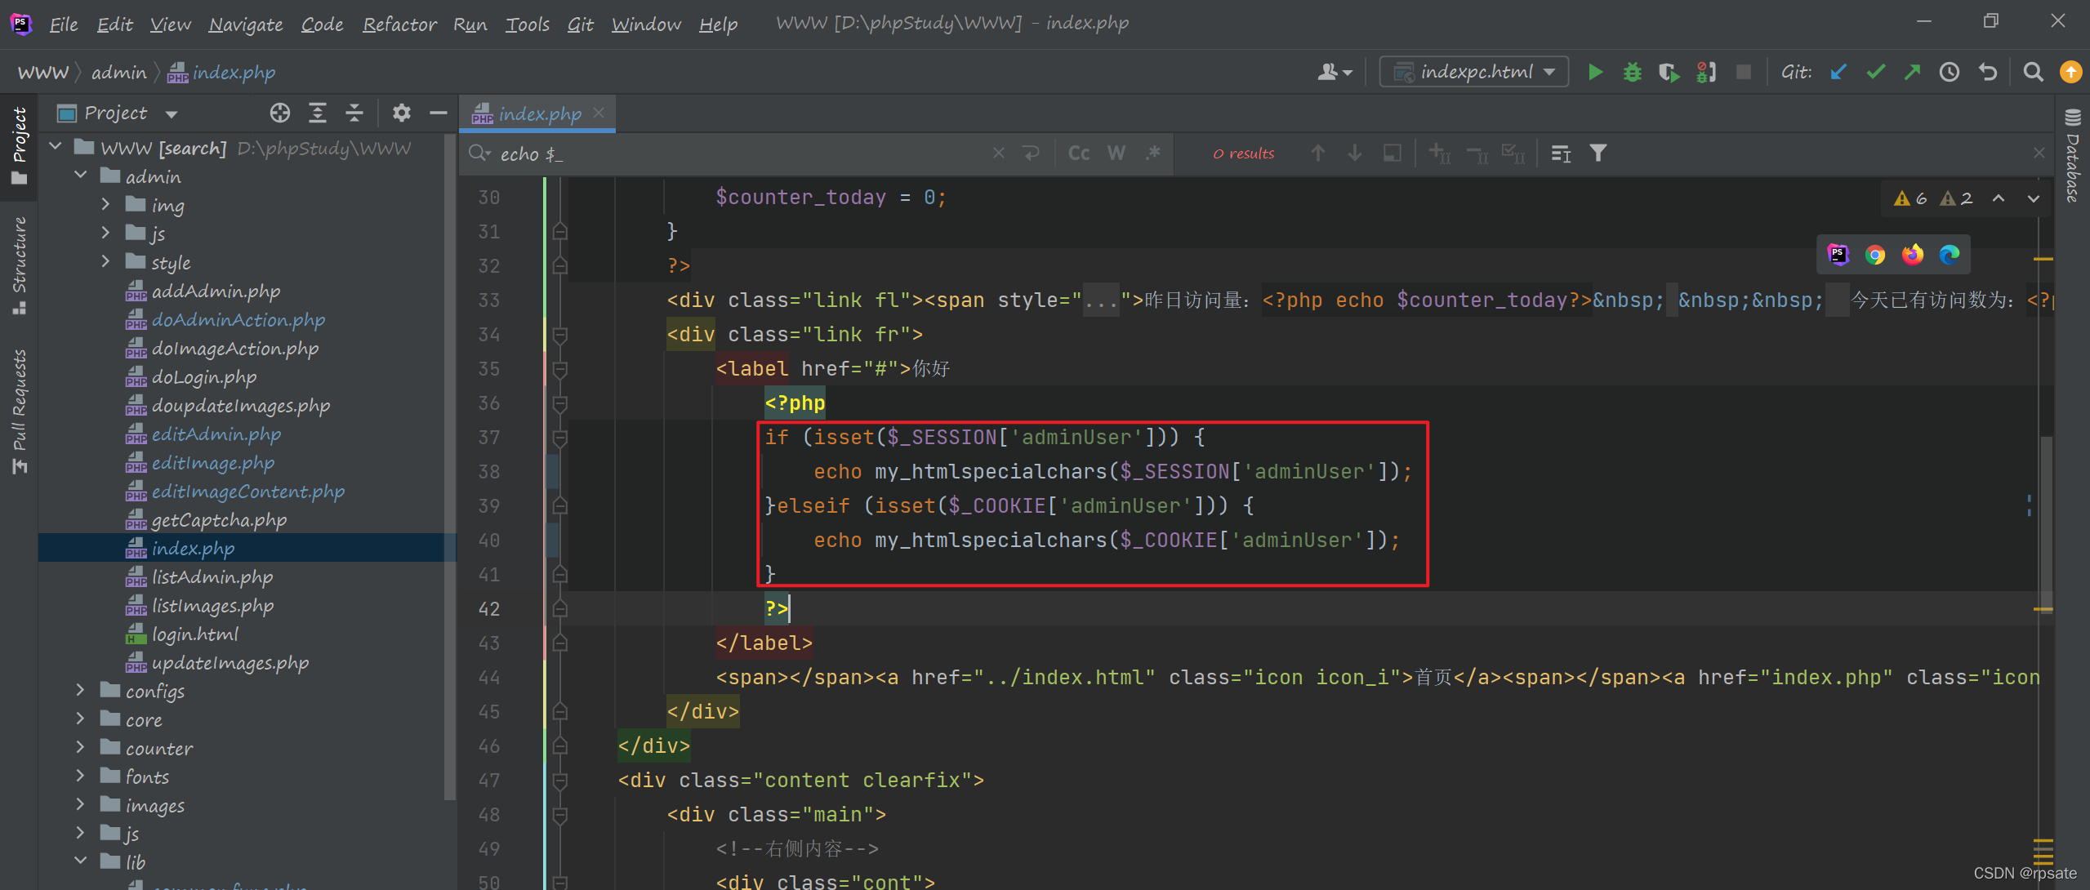The image size is (2090, 890).
Task: Expand the configs folder
Action: 80,691
